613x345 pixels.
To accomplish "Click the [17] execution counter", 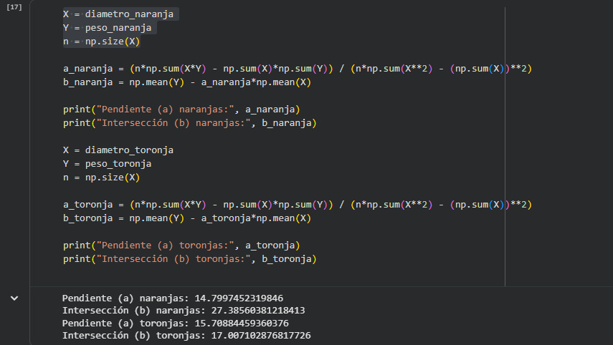I will tap(14, 7).
